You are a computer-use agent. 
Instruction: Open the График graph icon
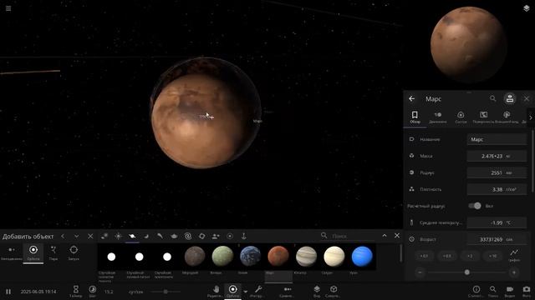pos(514,255)
